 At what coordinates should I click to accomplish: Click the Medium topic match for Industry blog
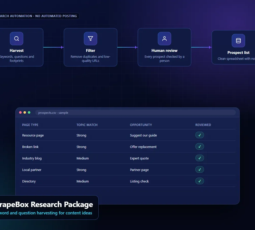83,158
